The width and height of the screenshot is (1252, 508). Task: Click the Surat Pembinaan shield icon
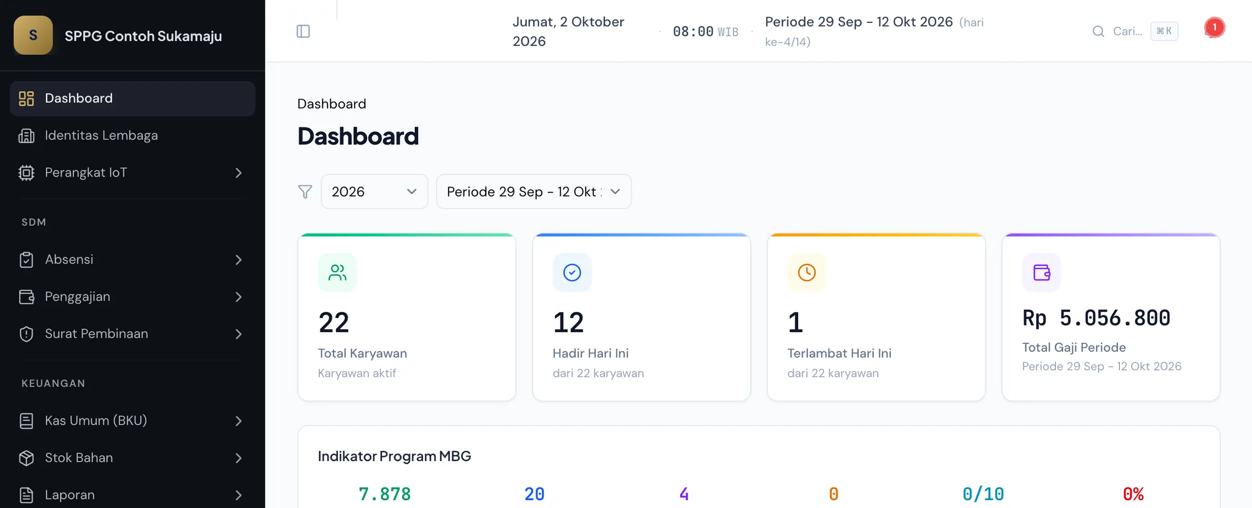[26, 334]
